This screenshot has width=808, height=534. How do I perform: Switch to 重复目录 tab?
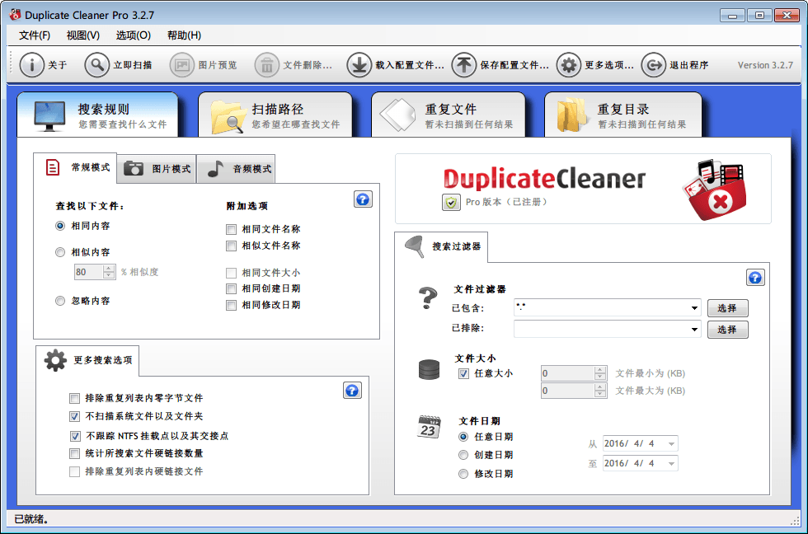[623, 115]
